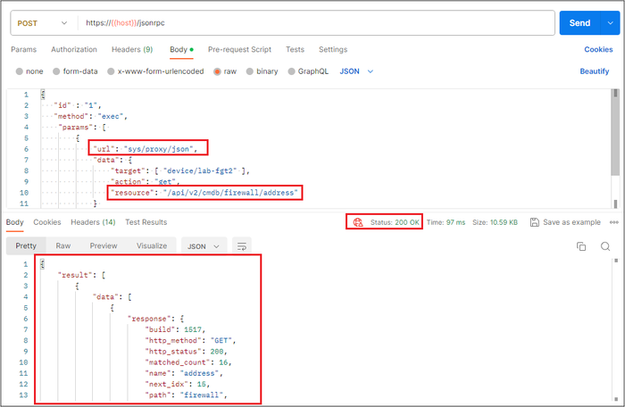Viewport: 625px width, 407px height.
Task: Click the Size: 10.59 KB text
Action: pos(495,222)
